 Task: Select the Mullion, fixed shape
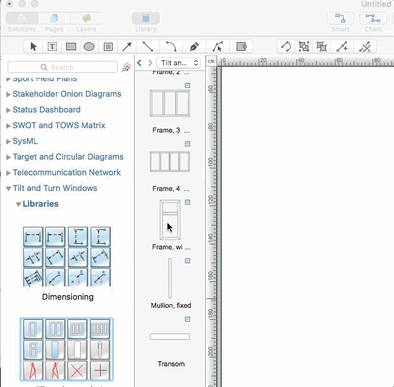[170, 278]
